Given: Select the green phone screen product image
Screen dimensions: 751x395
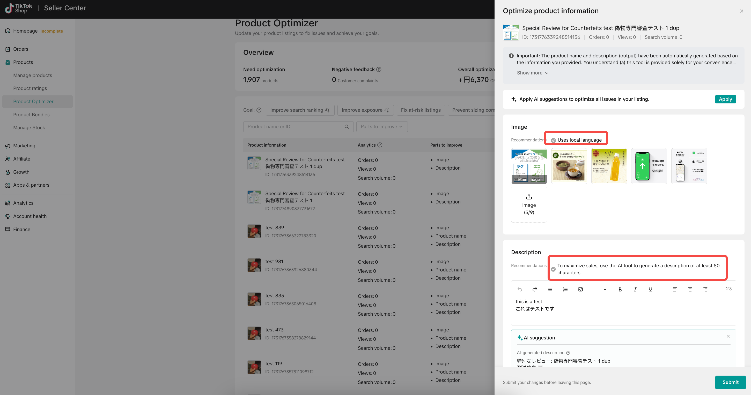Looking at the screenshot, I should tap(649, 166).
